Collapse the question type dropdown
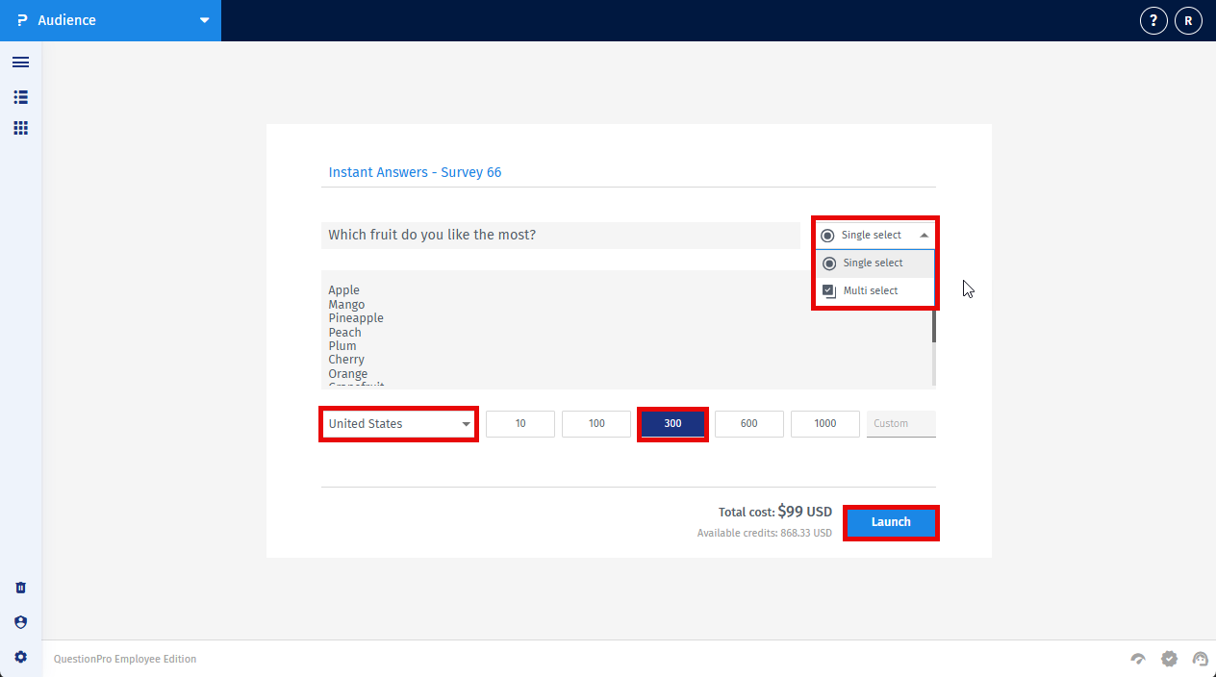 (924, 235)
